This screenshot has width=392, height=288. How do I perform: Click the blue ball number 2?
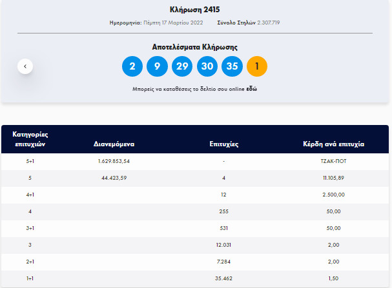pos(132,66)
